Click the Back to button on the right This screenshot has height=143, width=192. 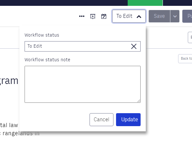pos(185,59)
